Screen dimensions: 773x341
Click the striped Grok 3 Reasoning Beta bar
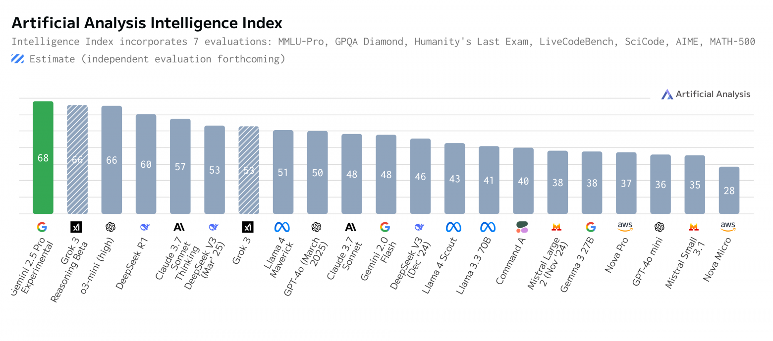[x=77, y=159]
